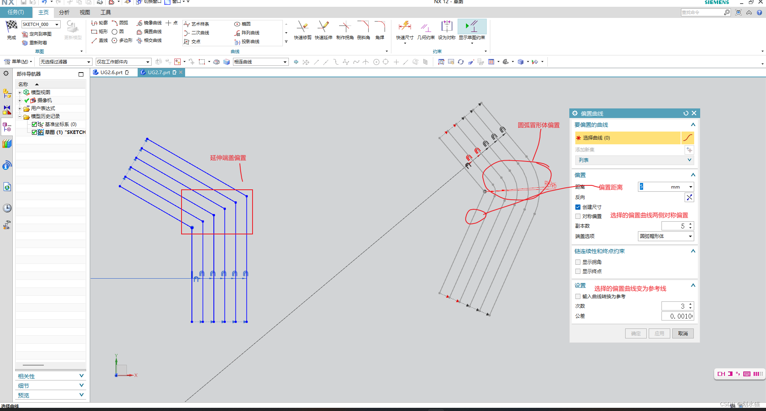Toggle Display Sketch Constraints
This screenshot has width=766, height=411.
472,30
